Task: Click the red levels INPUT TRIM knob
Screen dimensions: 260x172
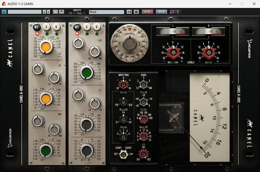Action: (x=173, y=52)
